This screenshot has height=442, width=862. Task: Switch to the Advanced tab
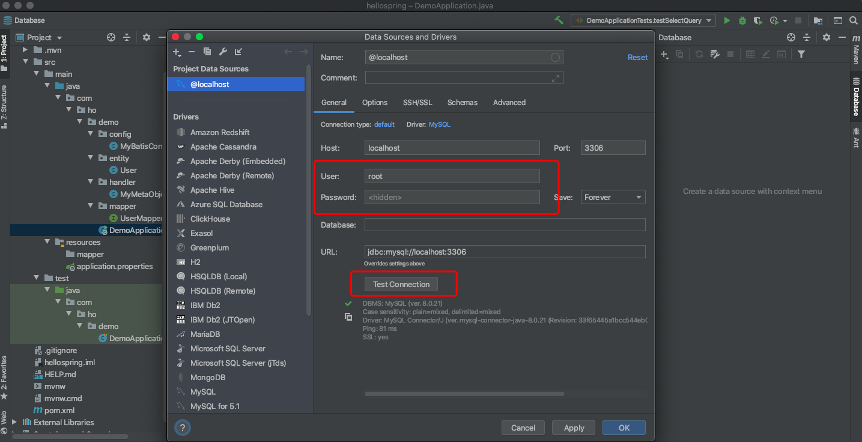[x=509, y=103]
